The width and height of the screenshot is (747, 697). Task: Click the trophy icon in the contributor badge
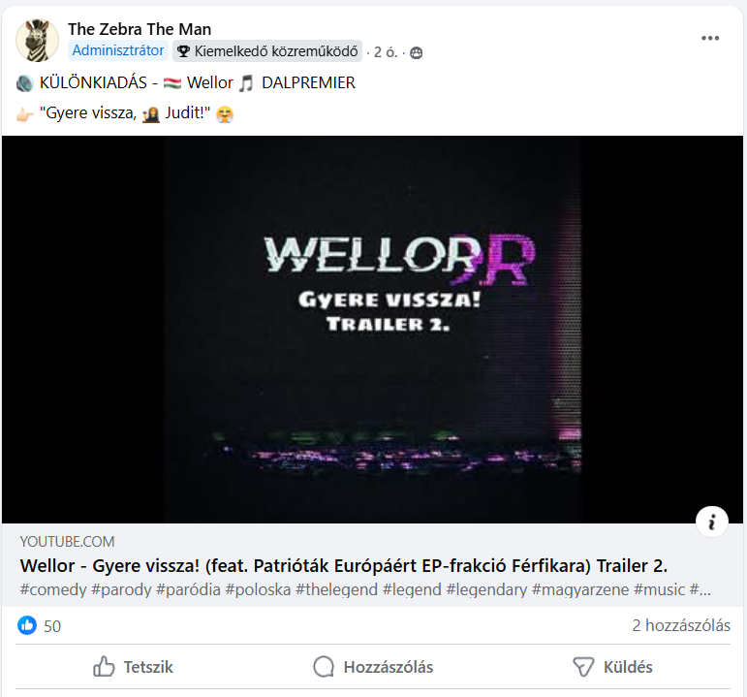pos(183,51)
